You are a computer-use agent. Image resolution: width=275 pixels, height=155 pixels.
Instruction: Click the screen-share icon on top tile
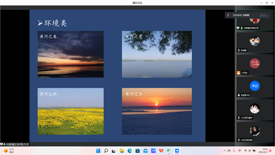238,28
